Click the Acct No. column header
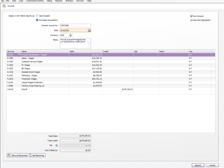The image size is (224, 168). tap(14, 51)
